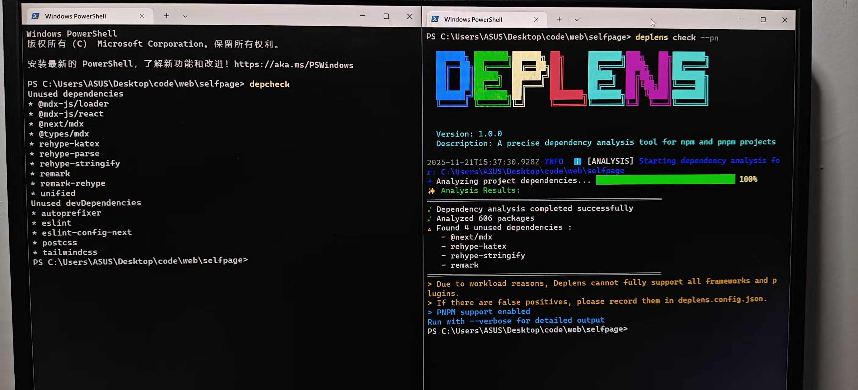Click the PowerShell icon on the right window tab
The width and height of the screenshot is (858, 390).
[x=435, y=19]
